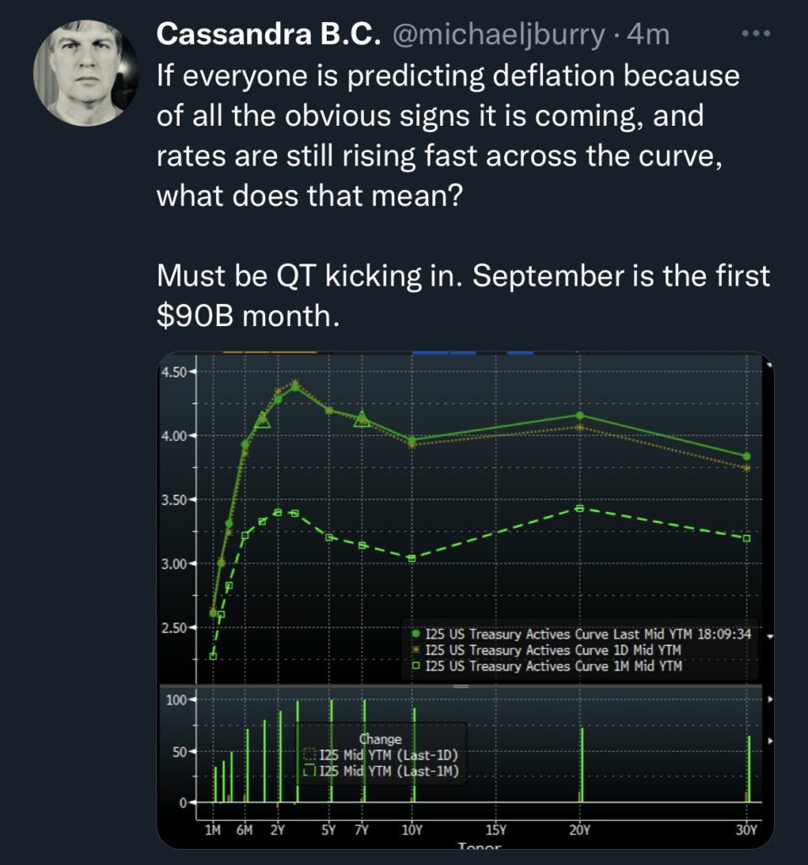Click the 20Y data point on the solid Last curve
This screenshot has height=865, width=808.
[579, 415]
